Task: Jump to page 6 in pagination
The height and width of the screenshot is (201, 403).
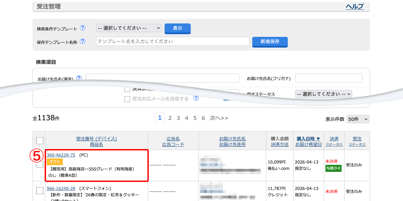Action: coord(203,118)
